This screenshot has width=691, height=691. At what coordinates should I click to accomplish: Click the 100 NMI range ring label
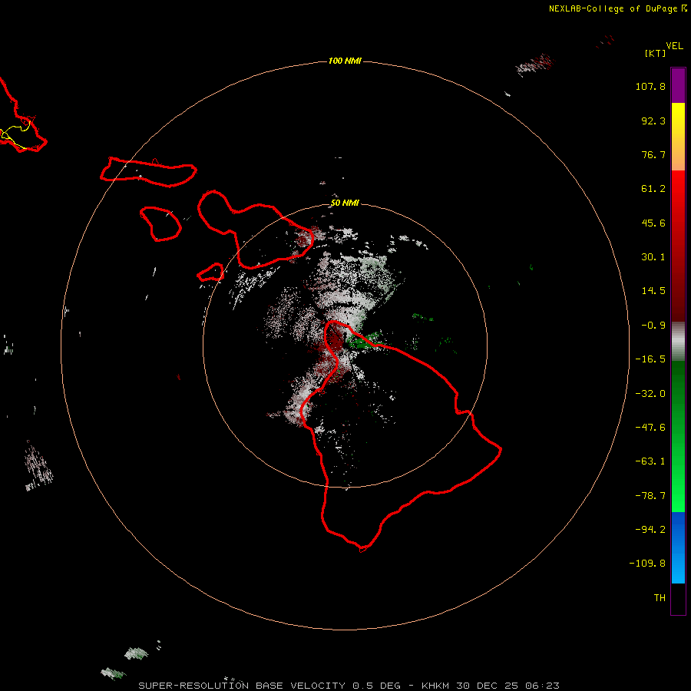345,61
